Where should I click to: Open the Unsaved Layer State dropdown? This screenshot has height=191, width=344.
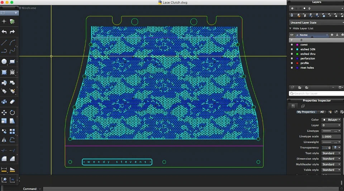coord(316,22)
